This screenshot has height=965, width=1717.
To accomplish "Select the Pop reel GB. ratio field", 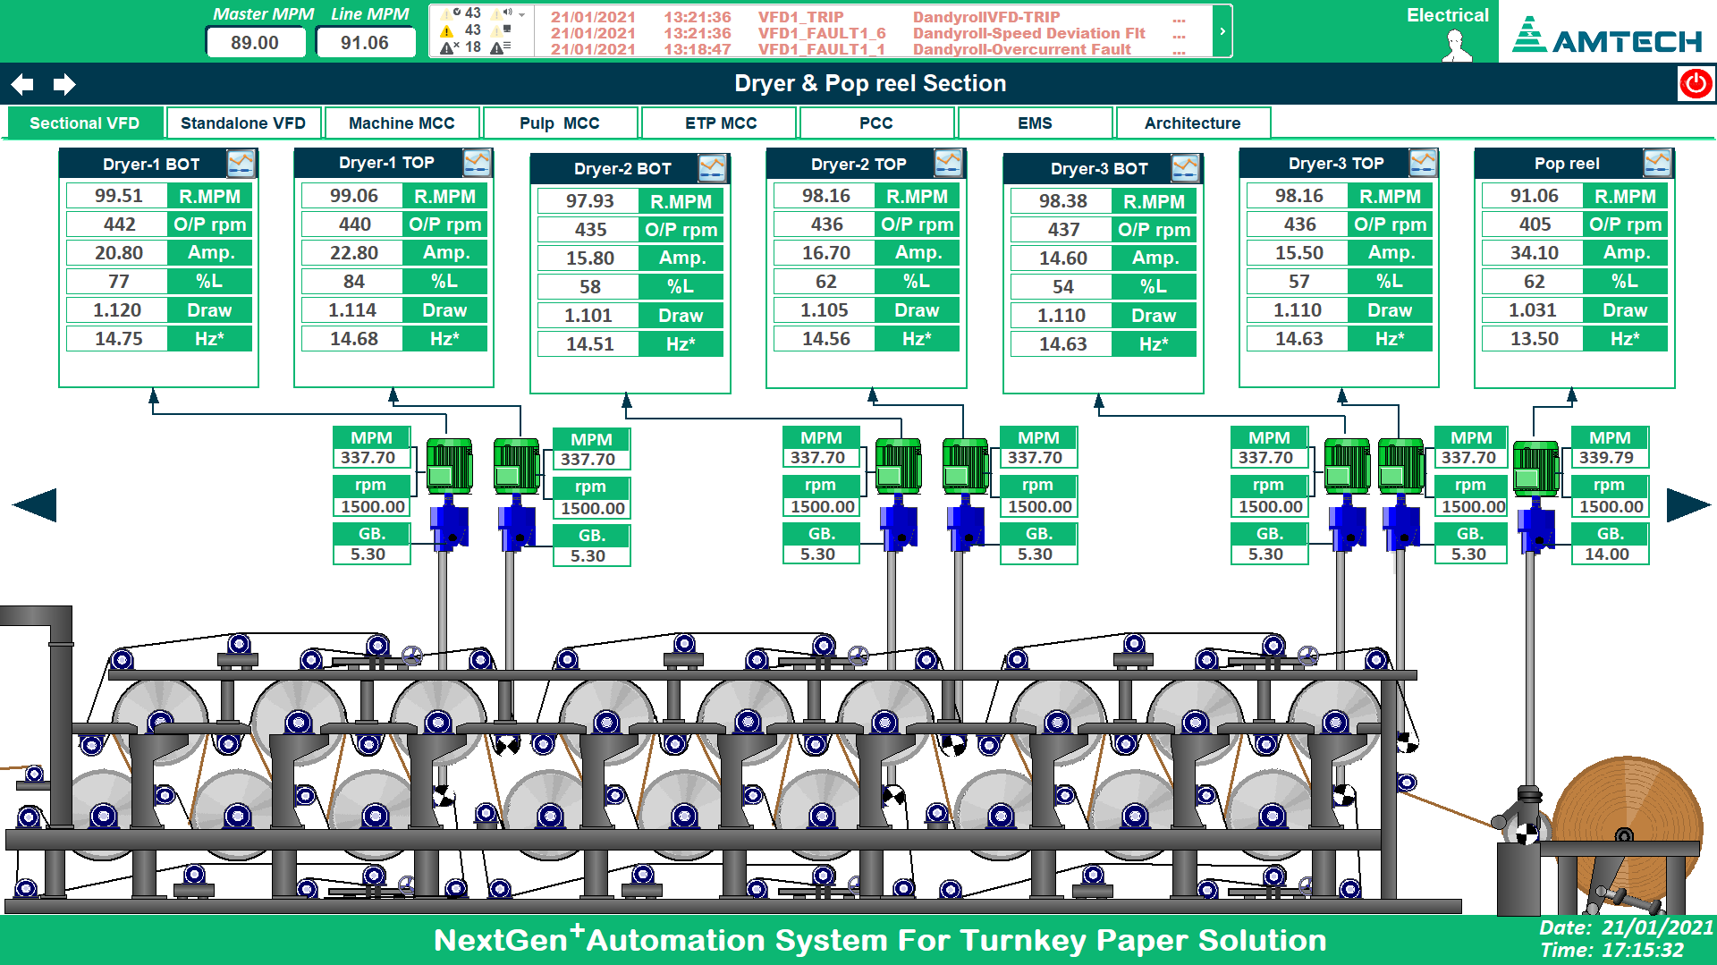I will [x=1607, y=554].
